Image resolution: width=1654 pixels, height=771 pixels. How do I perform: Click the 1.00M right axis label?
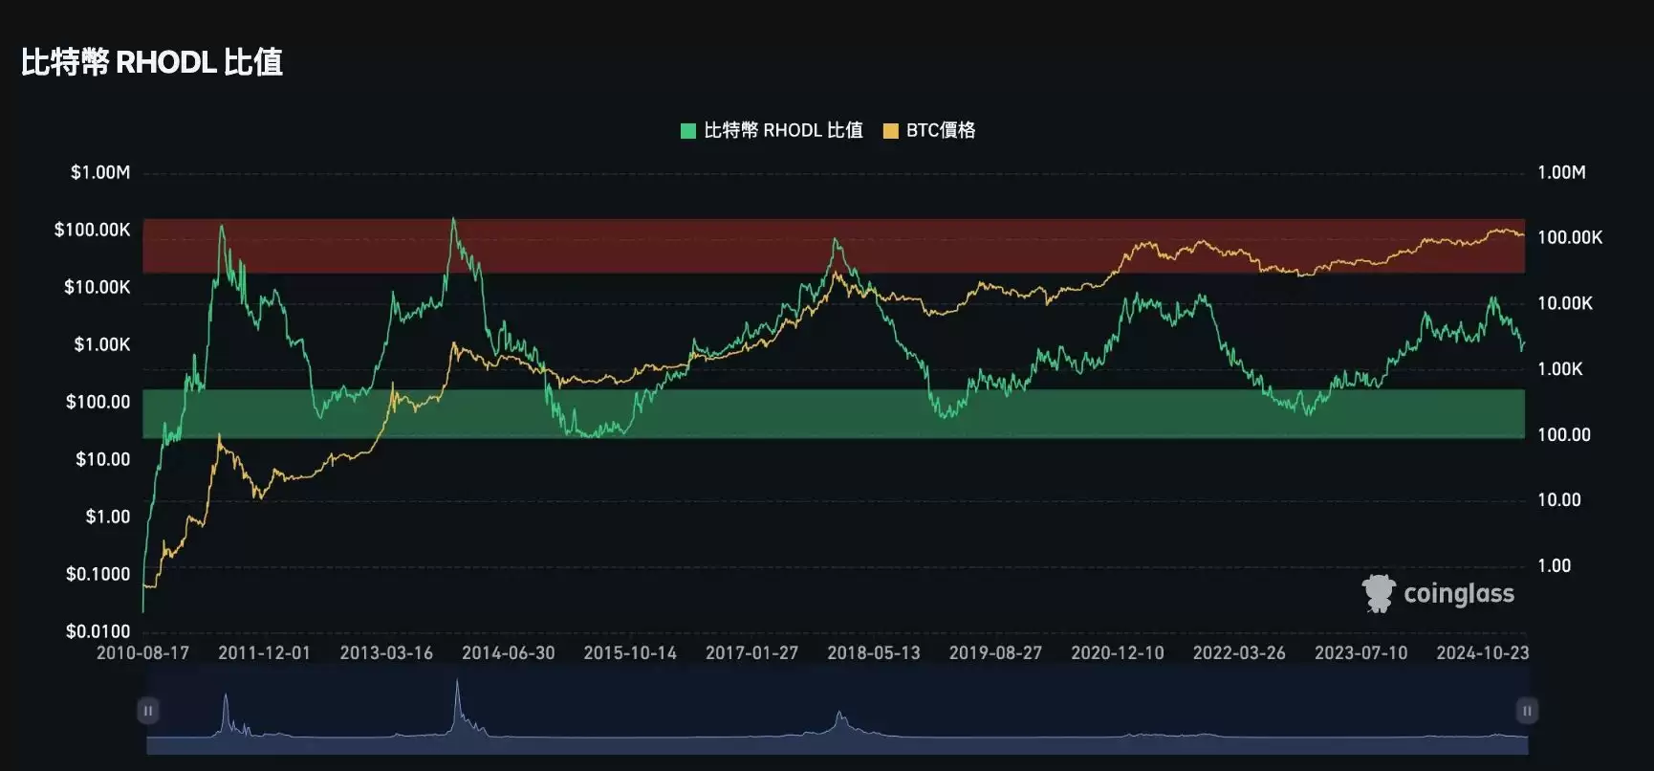(x=1561, y=172)
